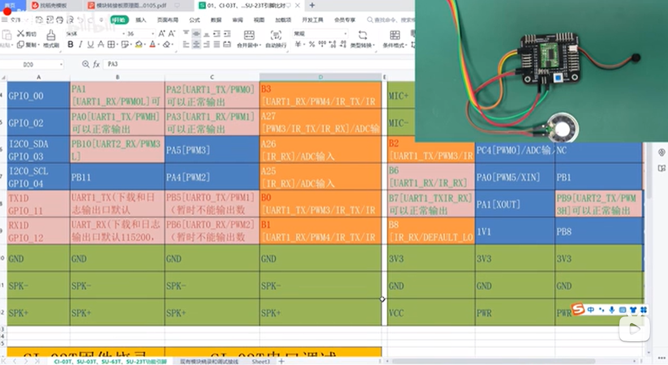The image size is (668, 365).
Task: Click the red font color swatch
Action: point(152,45)
